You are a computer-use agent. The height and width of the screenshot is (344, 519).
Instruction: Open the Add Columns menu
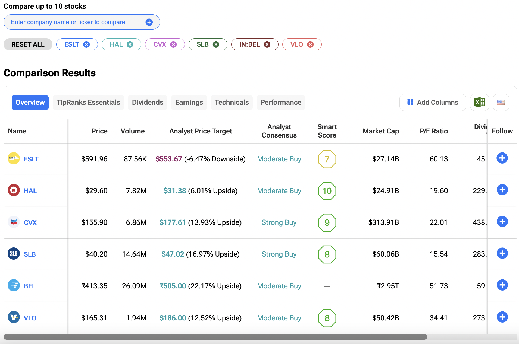(433, 103)
